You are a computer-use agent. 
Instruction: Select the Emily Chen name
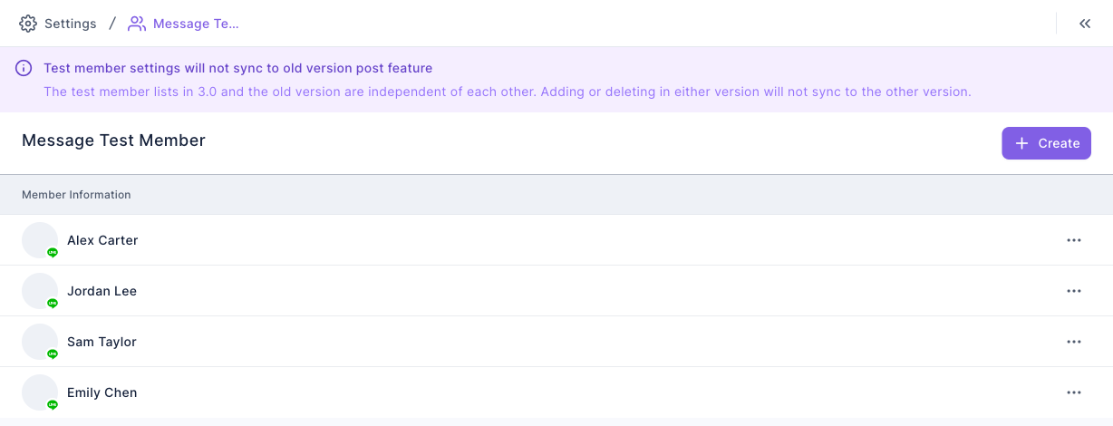point(102,392)
